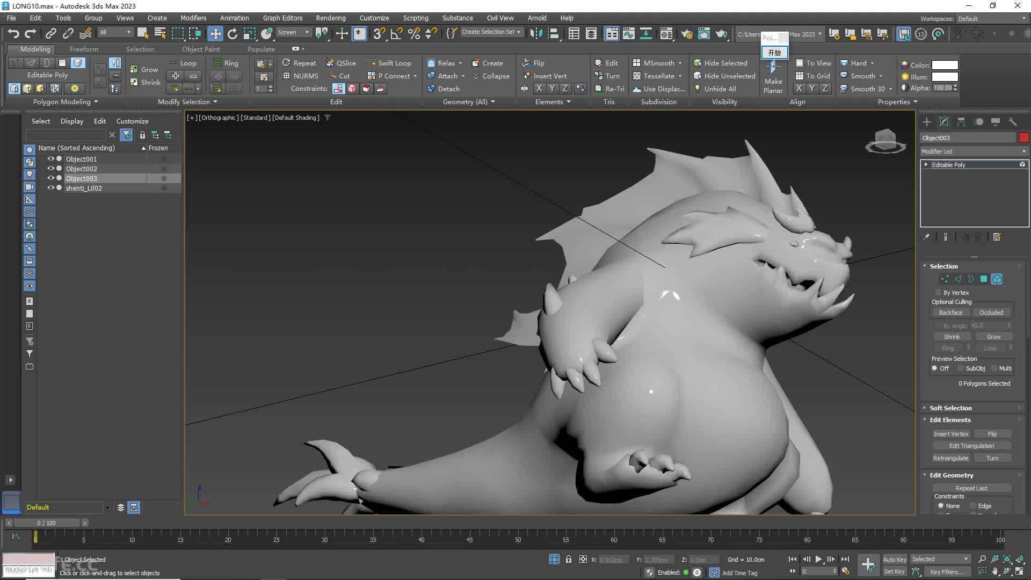Toggle Occluded culling checkbox
The height and width of the screenshot is (580, 1031).
point(991,313)
